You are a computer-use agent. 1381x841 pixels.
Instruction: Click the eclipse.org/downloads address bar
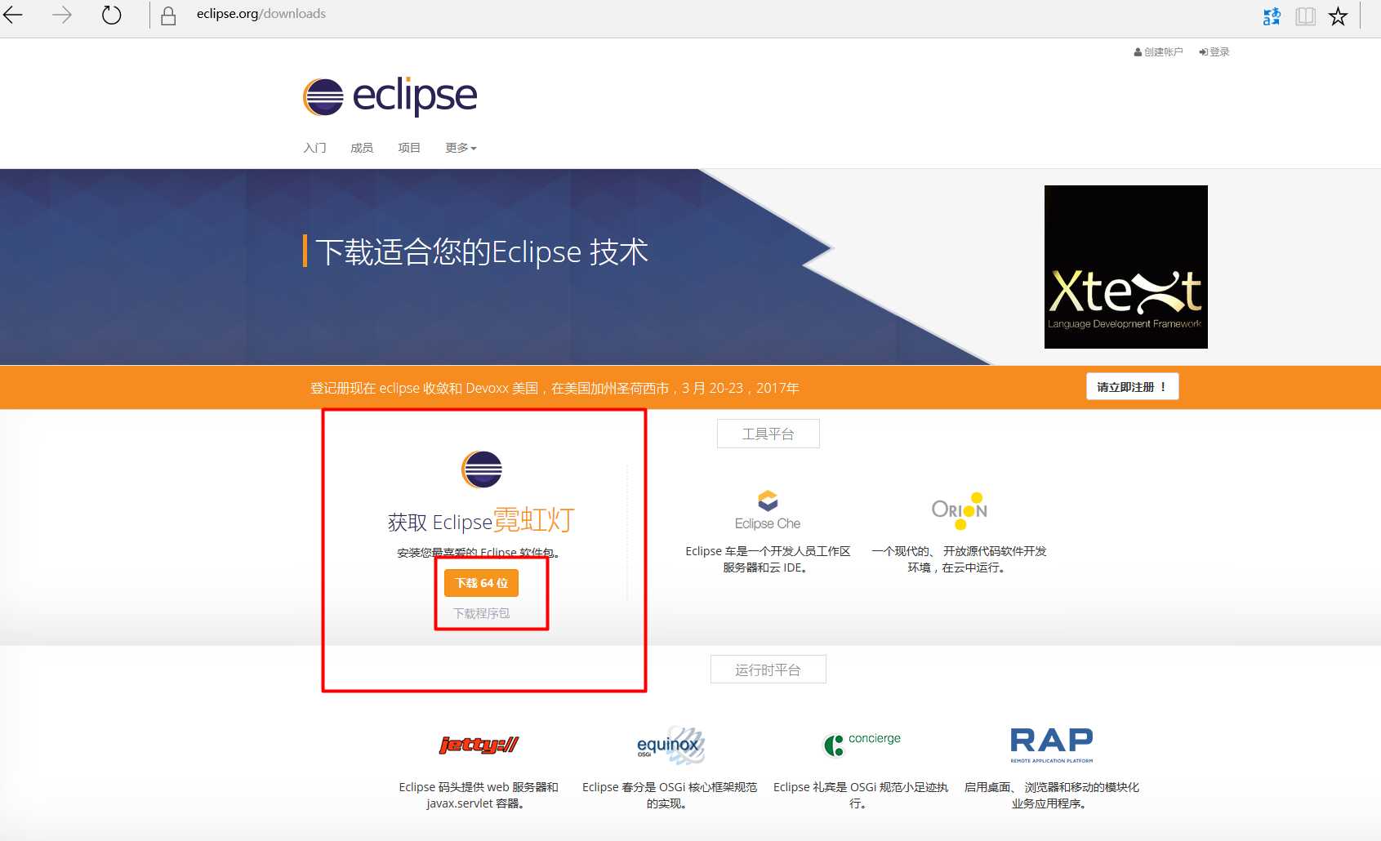tap(261, 14)
